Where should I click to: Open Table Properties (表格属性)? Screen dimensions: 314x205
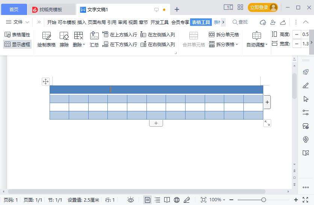[17, 34]
